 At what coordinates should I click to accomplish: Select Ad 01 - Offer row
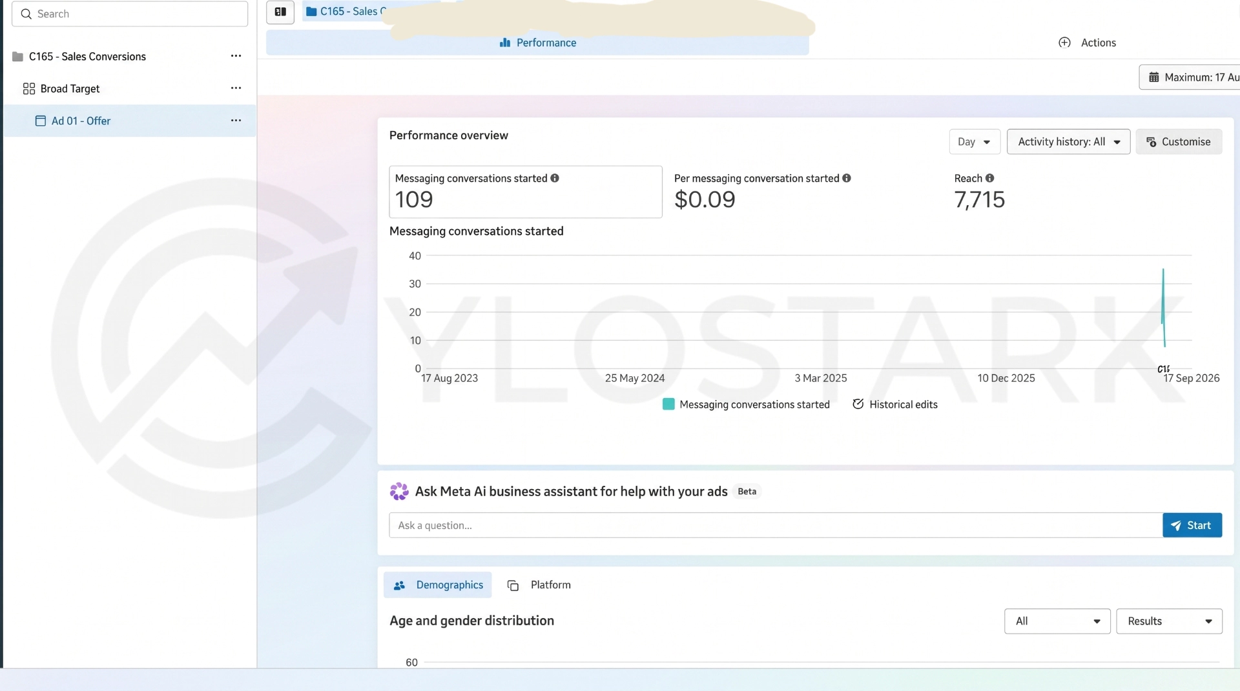[x=129, y=121]
